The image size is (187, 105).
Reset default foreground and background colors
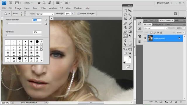pyautogui.click(x=124, y=62)
